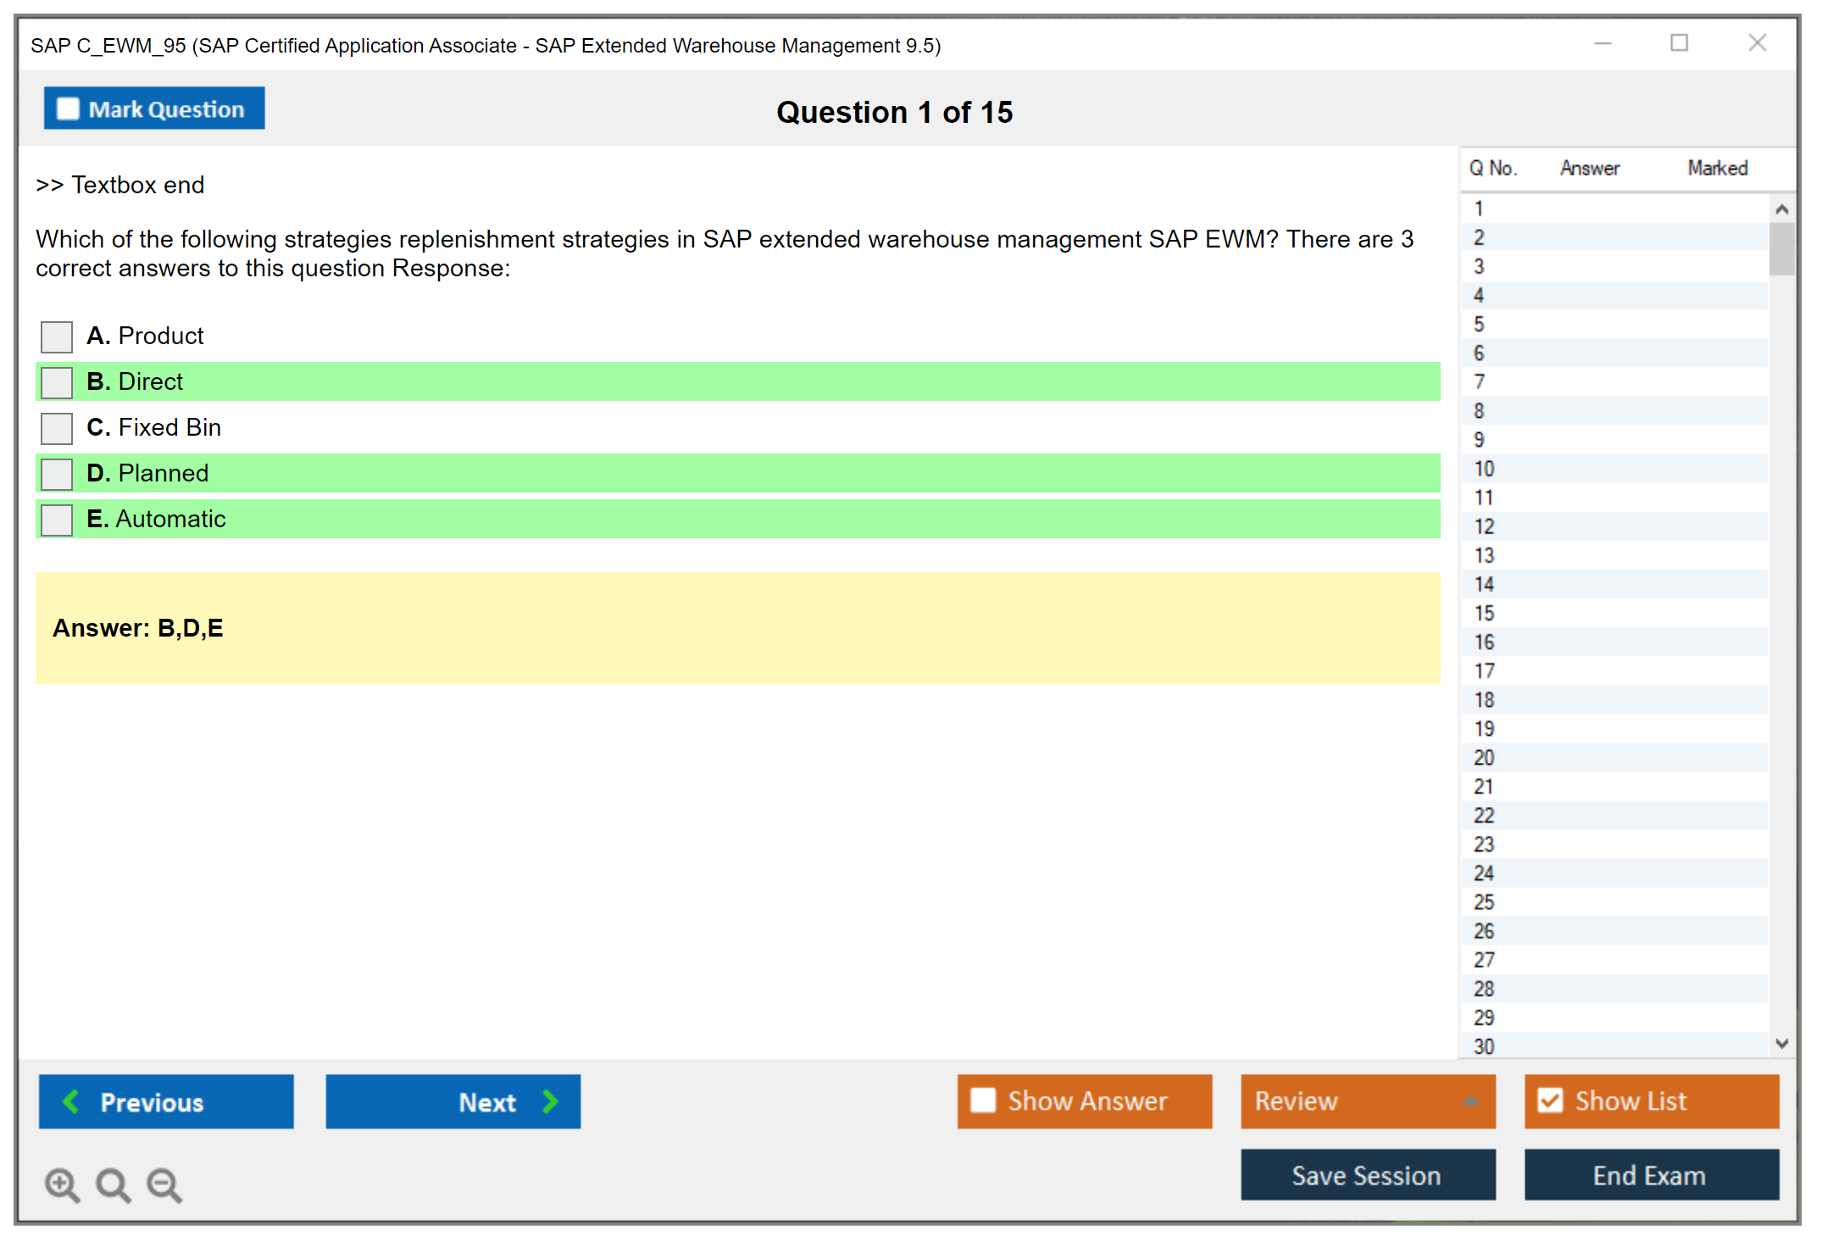The width and height of the screenshot is (1822, 1246).
Task: Click the reset zoom magnifier icon
Action: click(113, 1184)
